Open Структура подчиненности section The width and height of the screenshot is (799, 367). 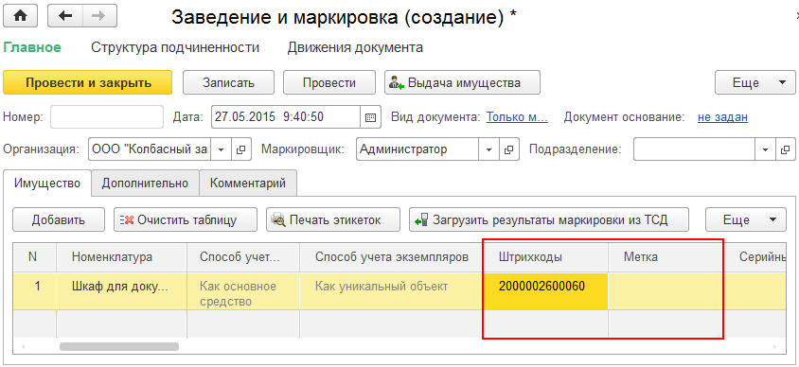point(175,47)
